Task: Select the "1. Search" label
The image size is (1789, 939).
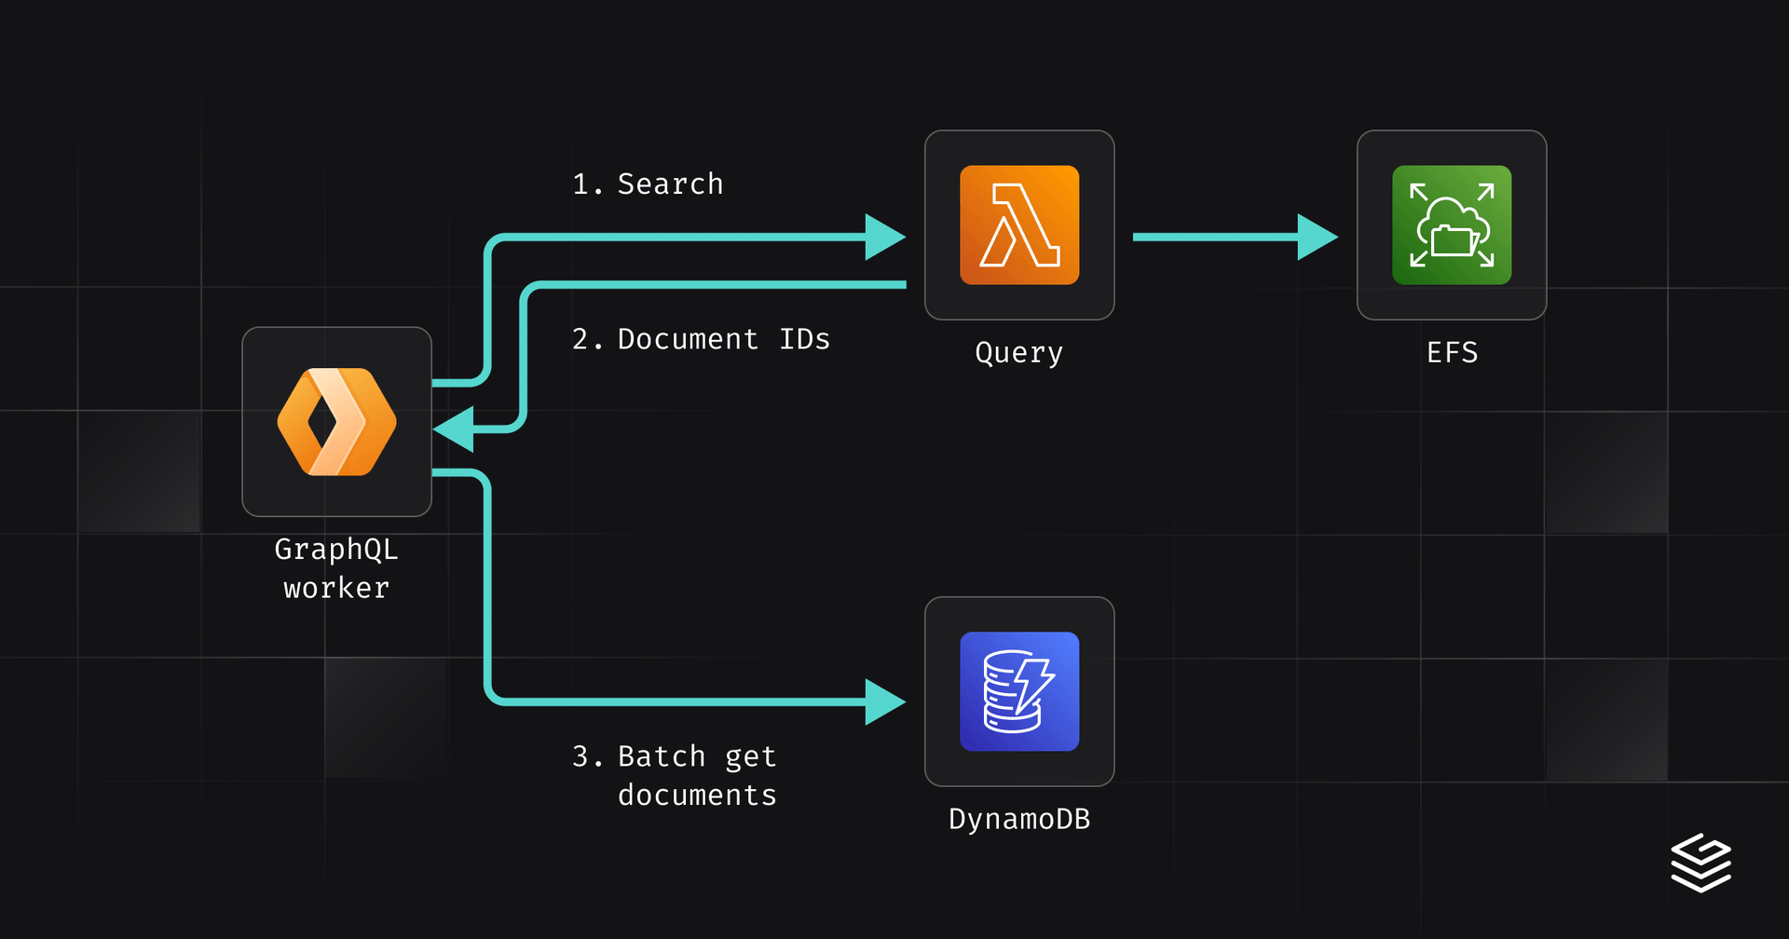Action: (x=648, y=184)
